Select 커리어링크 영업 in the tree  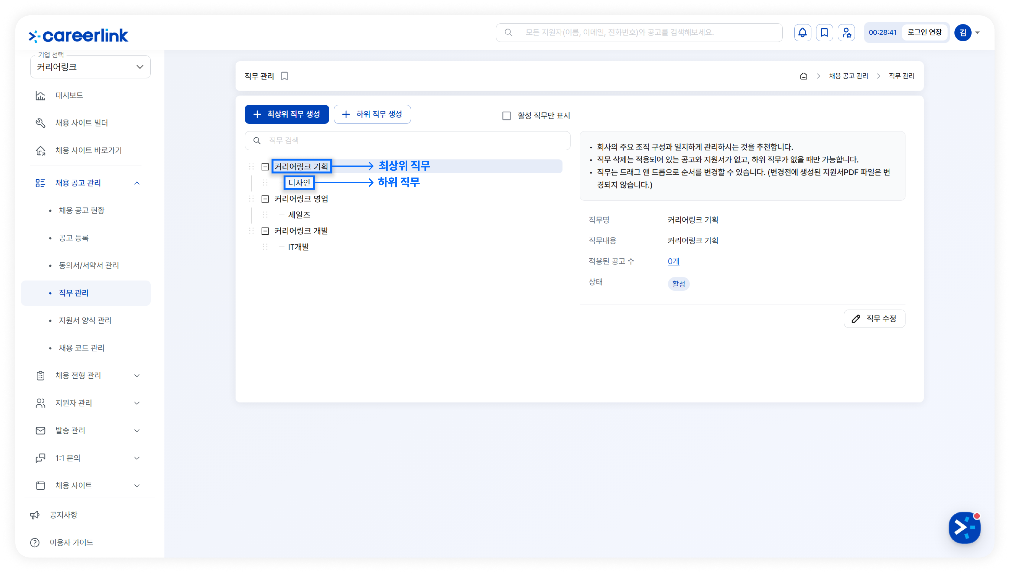(301, 199)
